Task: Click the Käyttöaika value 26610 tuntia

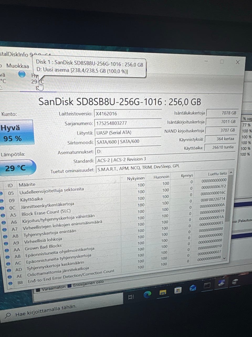Action: pos(220,147)
